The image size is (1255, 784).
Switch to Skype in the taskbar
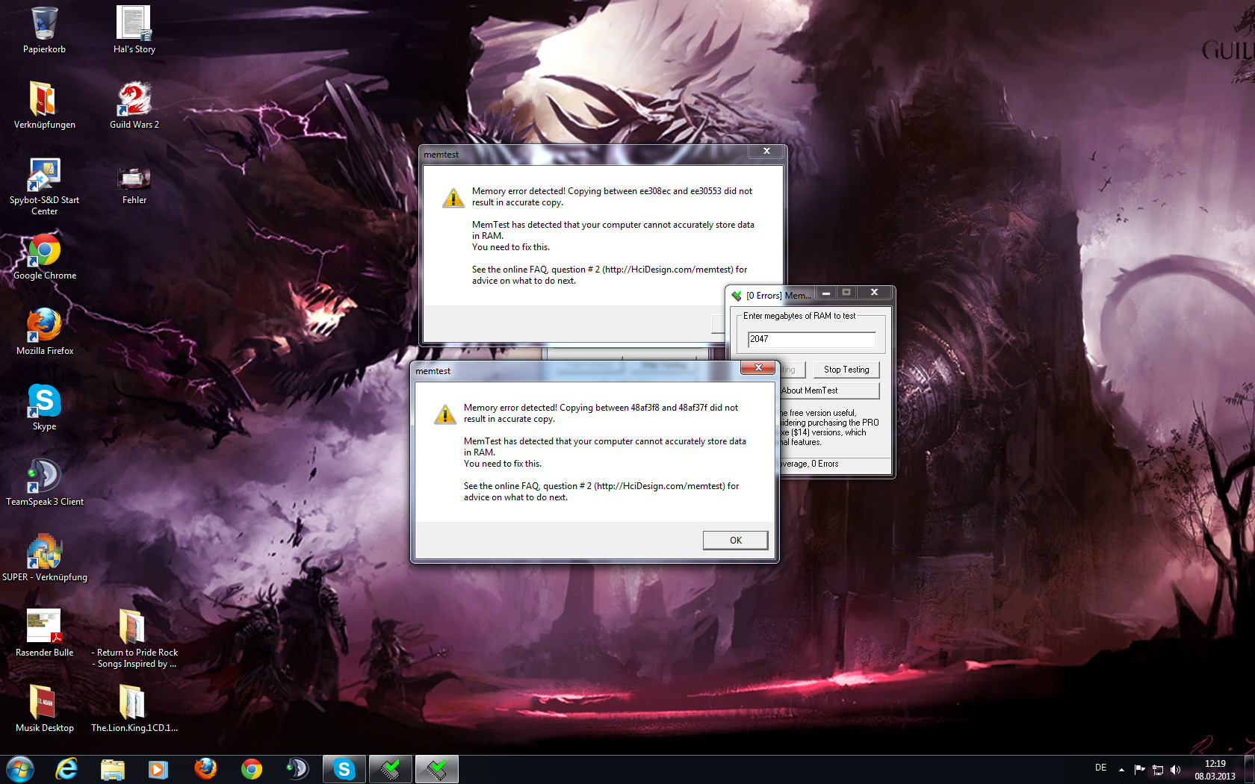(x=344, y=769)
